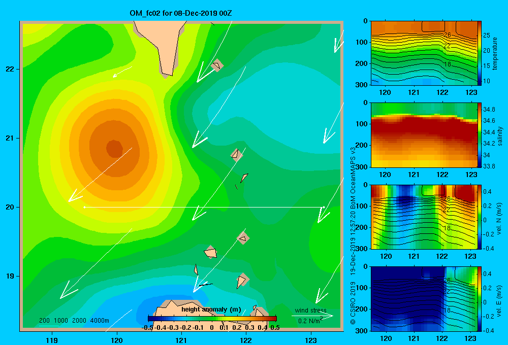Click the vertical CSIRO BoM OceanMAPS copyright text
508x345 pixels.
coord(353,235)
